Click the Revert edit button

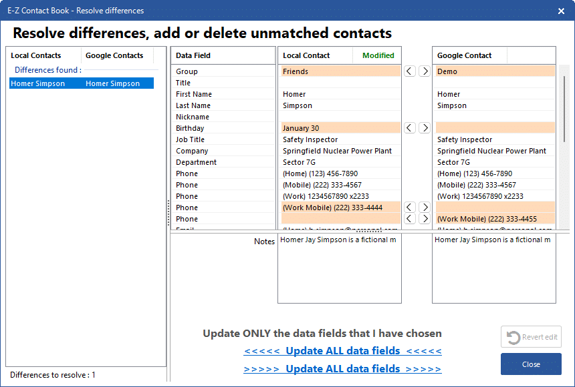[531, 337]
